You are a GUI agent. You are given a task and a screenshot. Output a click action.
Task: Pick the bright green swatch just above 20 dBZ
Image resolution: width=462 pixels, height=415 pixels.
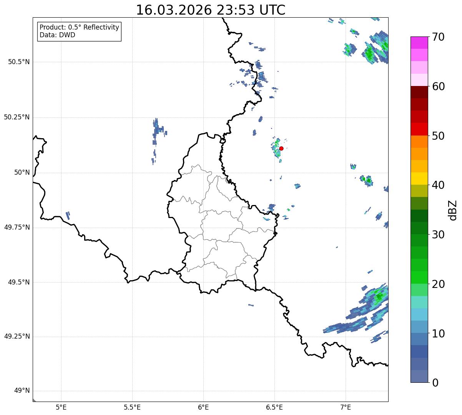click(x=419, y=278)
